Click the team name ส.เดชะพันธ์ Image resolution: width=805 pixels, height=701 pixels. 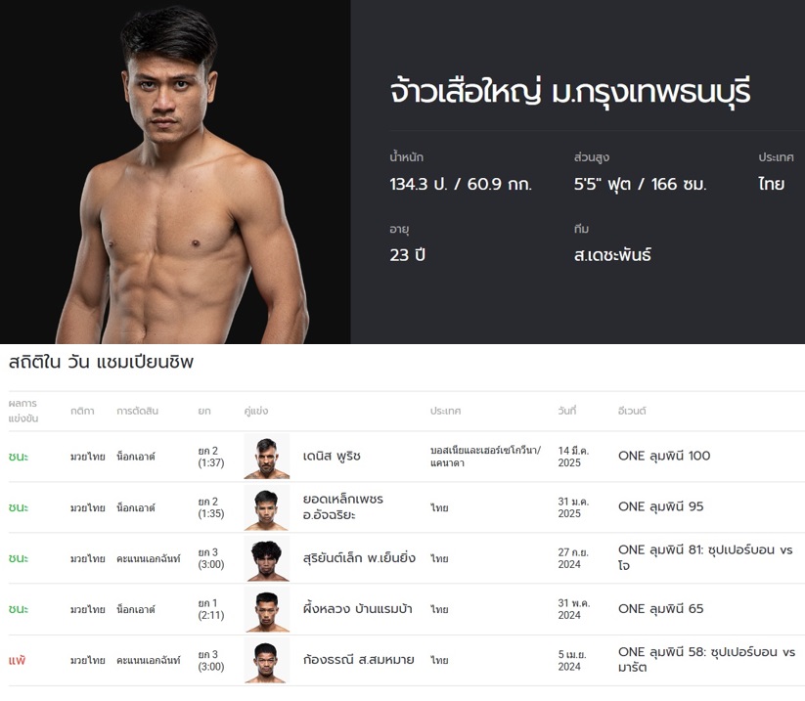612,255
